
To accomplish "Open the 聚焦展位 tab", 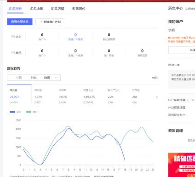I will pyautogui.click(x=79, y=9).
